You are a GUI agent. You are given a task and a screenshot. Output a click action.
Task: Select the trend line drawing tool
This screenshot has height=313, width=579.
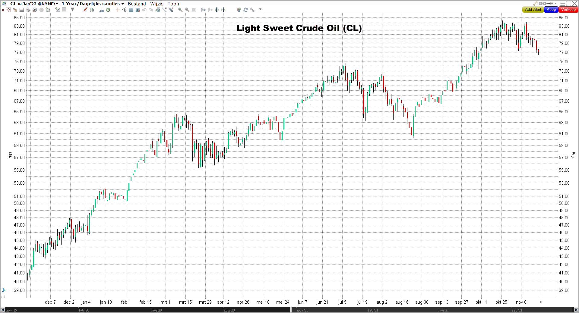pyautogui.click(x=164, y=10)
